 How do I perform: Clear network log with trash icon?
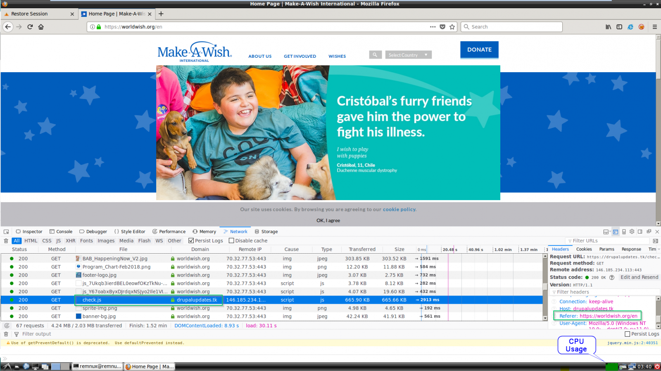(6, 241)
